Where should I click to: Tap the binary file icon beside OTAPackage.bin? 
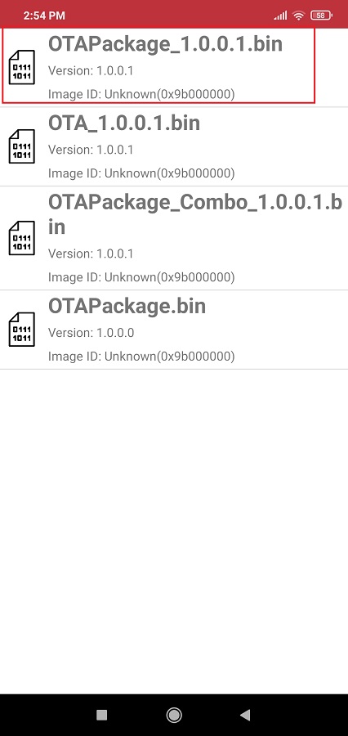point(21,330)
